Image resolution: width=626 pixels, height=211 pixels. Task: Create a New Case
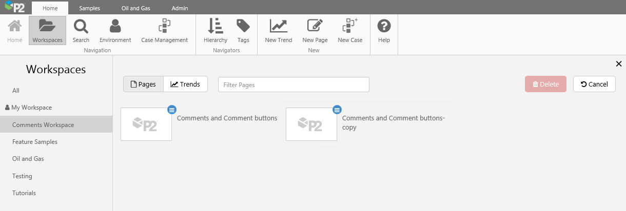click(350, 30)
